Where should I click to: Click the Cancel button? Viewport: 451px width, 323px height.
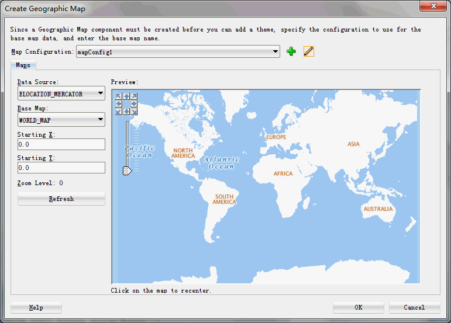414,307
